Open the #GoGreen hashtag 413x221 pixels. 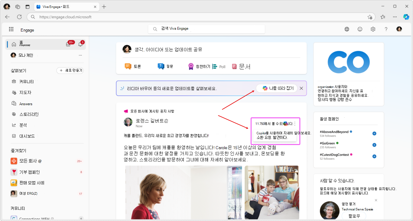327,143
